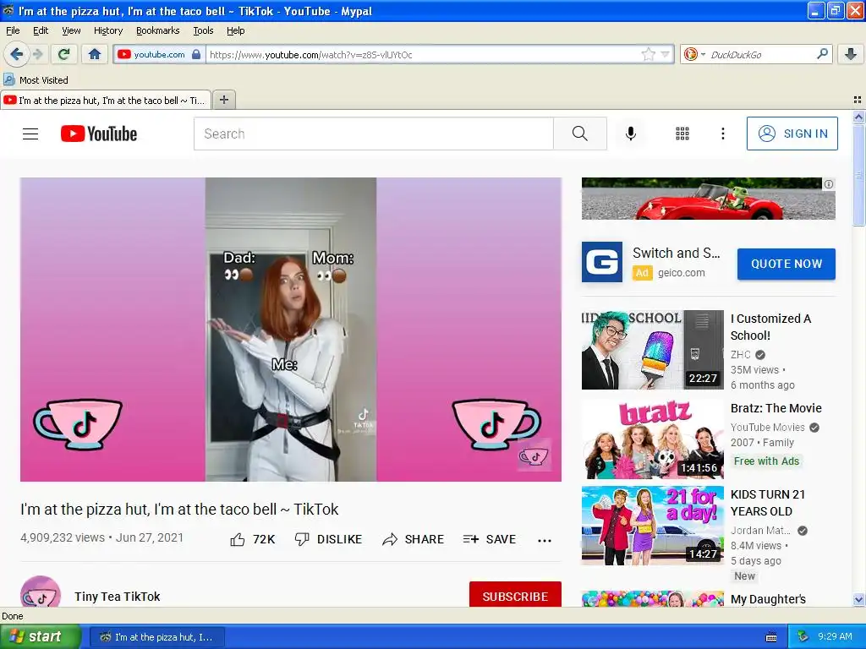This screenshot has width=866, height=649.
Task: Click the red SUBSCRIBE button
Action: (515, 595)
